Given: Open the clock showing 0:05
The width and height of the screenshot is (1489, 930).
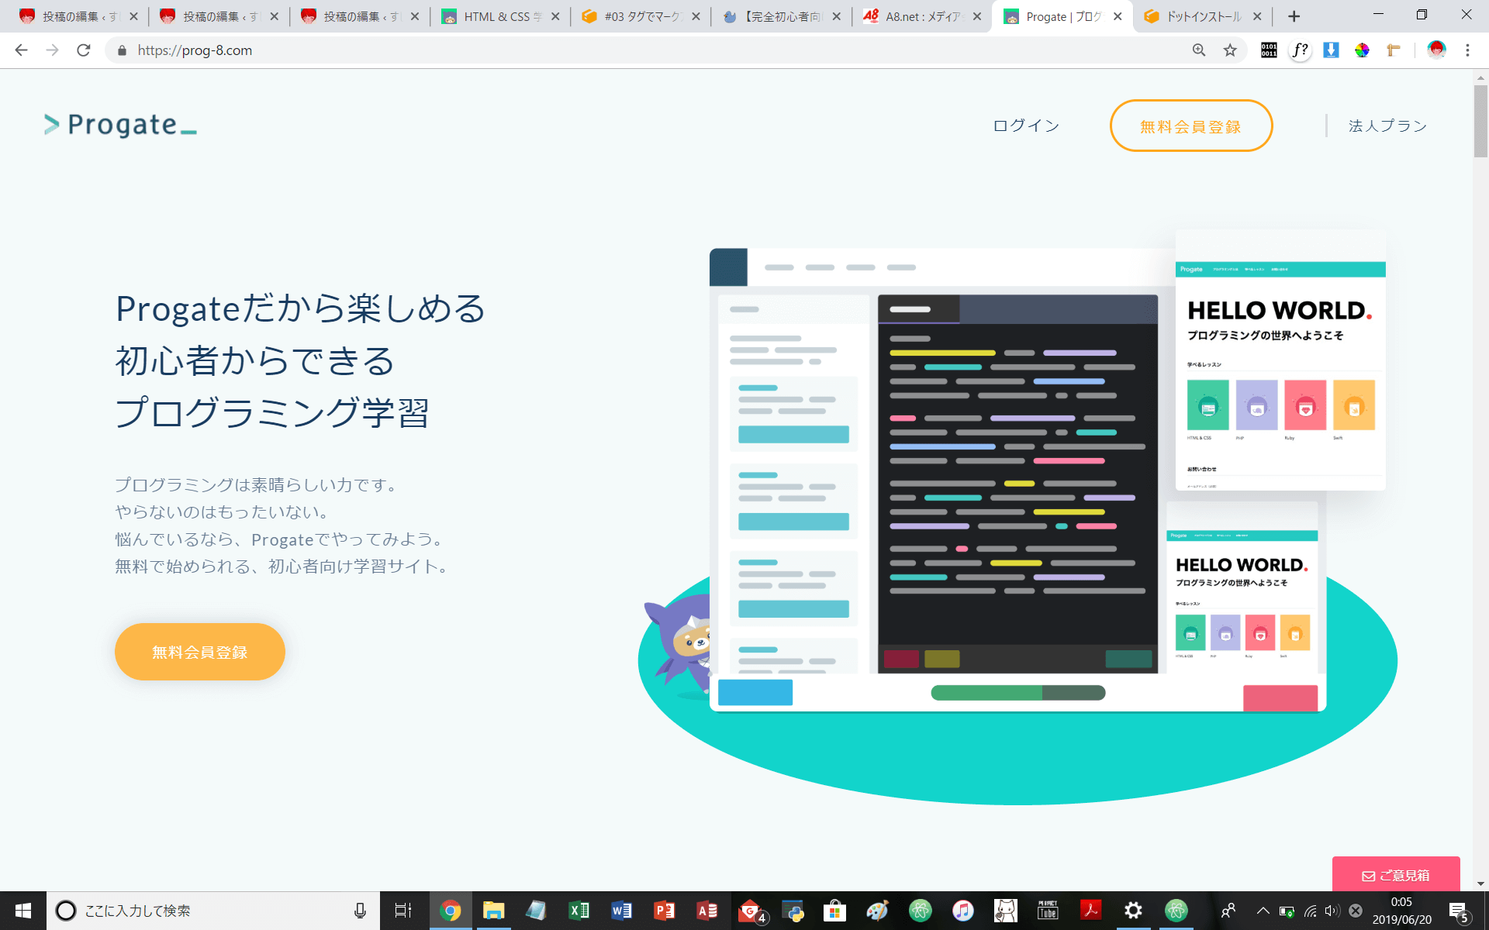Looking at the screenshot, I should pos(1401,911).
